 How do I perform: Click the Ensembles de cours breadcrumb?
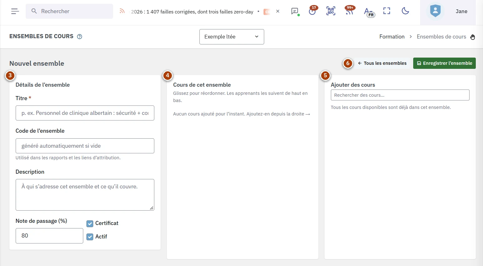click(441, 37)
